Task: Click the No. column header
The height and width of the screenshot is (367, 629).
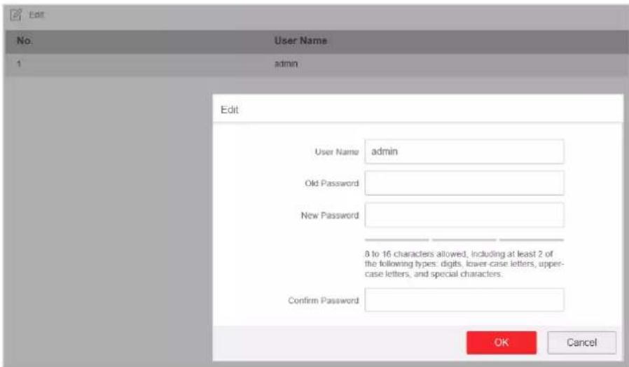Action: click(25, 41)
